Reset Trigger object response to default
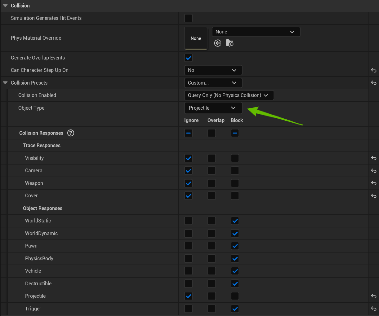This screenshot has width=379, height=316. tap(374, 309)
